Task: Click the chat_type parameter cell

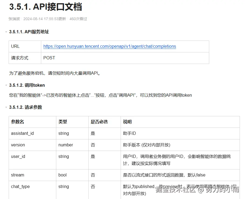Action: point(32,190)
